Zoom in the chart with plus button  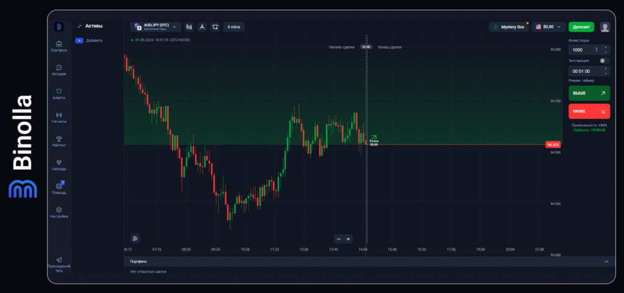(x=349, y=239)
